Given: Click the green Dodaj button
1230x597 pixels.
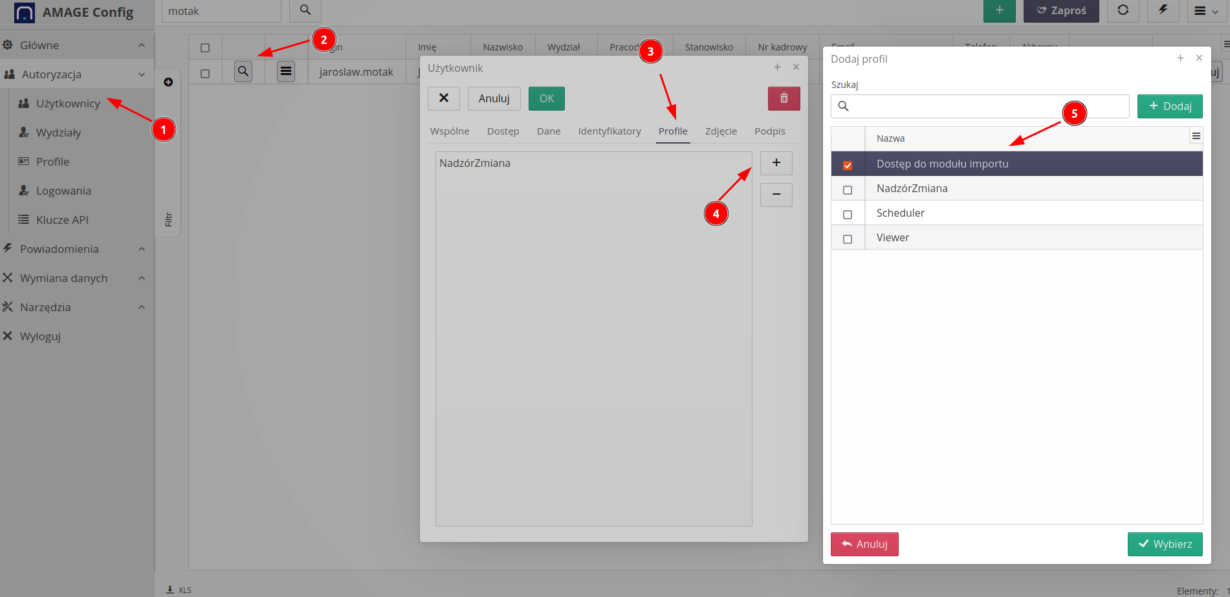Looking at the screenshot, I should pyautogui.click(x=1169, y=106).
